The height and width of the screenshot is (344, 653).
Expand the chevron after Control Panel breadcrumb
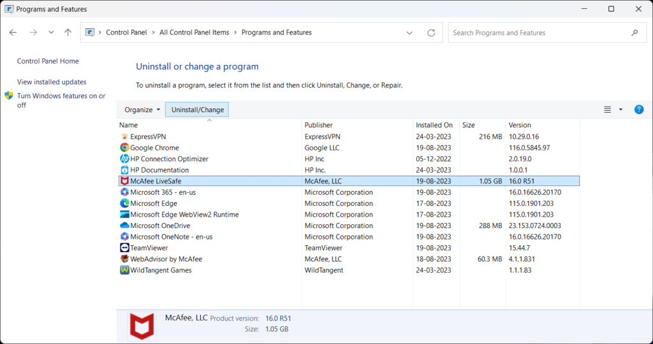pos(153,32)
